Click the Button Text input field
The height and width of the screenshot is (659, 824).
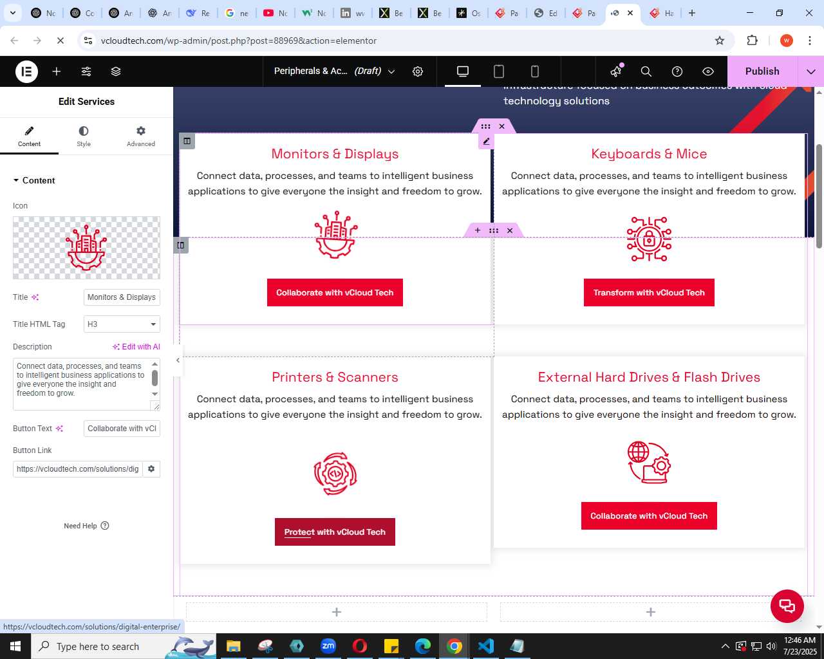[122, 429]
